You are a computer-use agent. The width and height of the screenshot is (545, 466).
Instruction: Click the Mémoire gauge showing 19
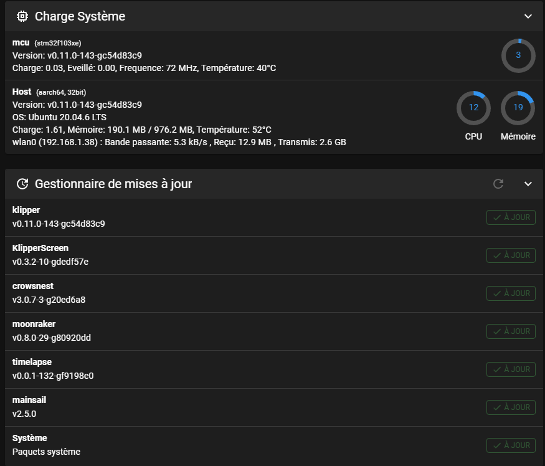(518, 108)
